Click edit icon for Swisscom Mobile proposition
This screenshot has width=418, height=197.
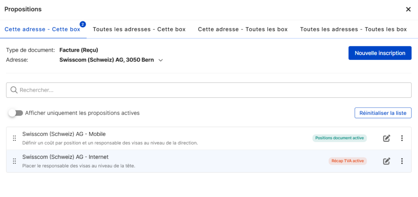(x=387, y=138)
